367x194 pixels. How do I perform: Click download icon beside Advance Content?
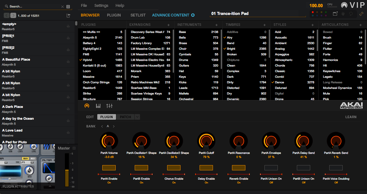(193, 15)
